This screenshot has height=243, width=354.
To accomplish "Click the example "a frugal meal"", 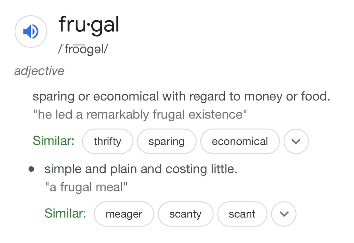I will [86, 187].
